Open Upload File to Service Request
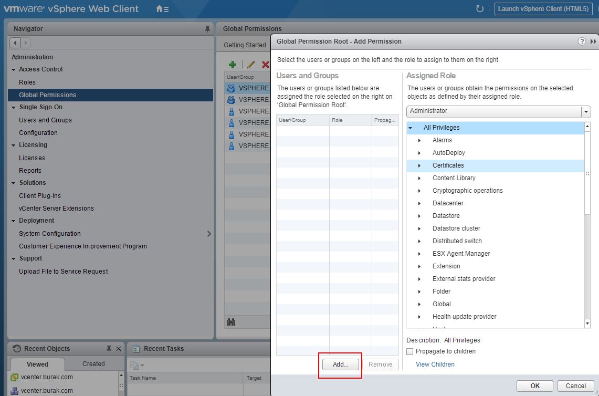This screenshot has width=599, height=396. 64,272
